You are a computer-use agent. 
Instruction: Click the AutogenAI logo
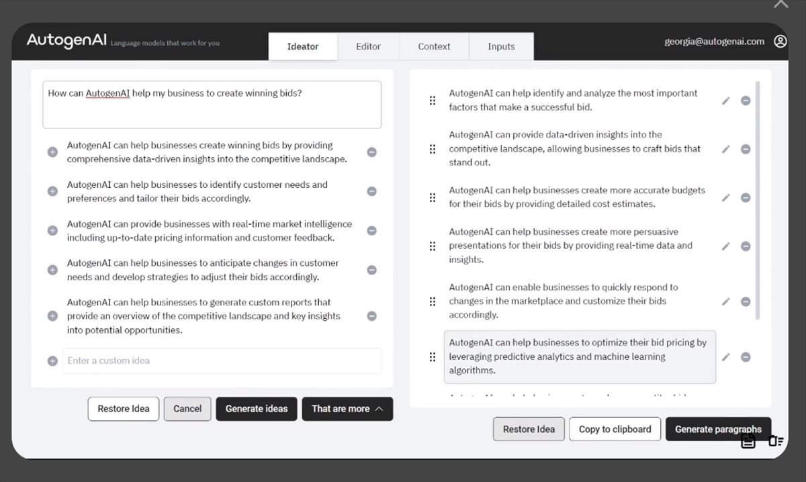(66, 40)
